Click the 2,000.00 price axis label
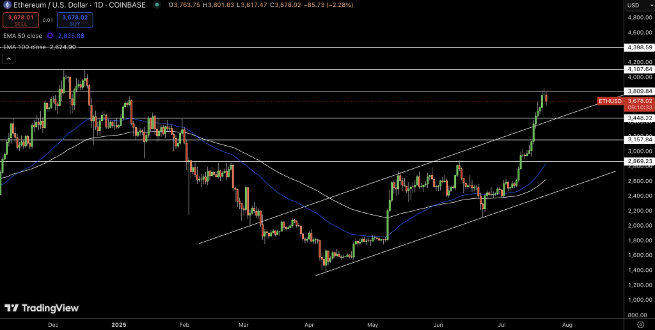The width and height of the screenshot is (655, 330). [639, 226]
